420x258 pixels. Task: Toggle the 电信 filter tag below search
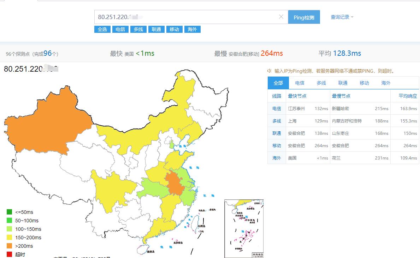coord(120,29)
